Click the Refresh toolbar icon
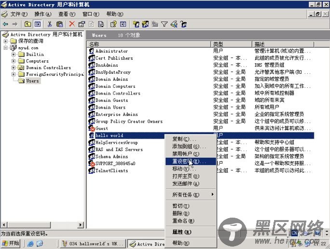This screenshot has height=249, width=330. pos(91,24)
